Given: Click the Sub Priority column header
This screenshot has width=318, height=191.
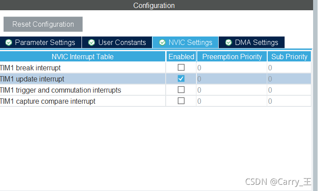Looking at the screenshot, I should pyautogui.click(x=289, y=57).
